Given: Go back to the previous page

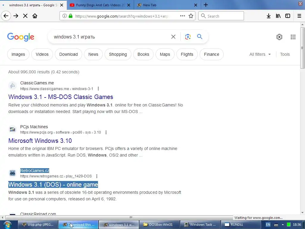Looking at the screenshot, I should (x=6, y=16).
